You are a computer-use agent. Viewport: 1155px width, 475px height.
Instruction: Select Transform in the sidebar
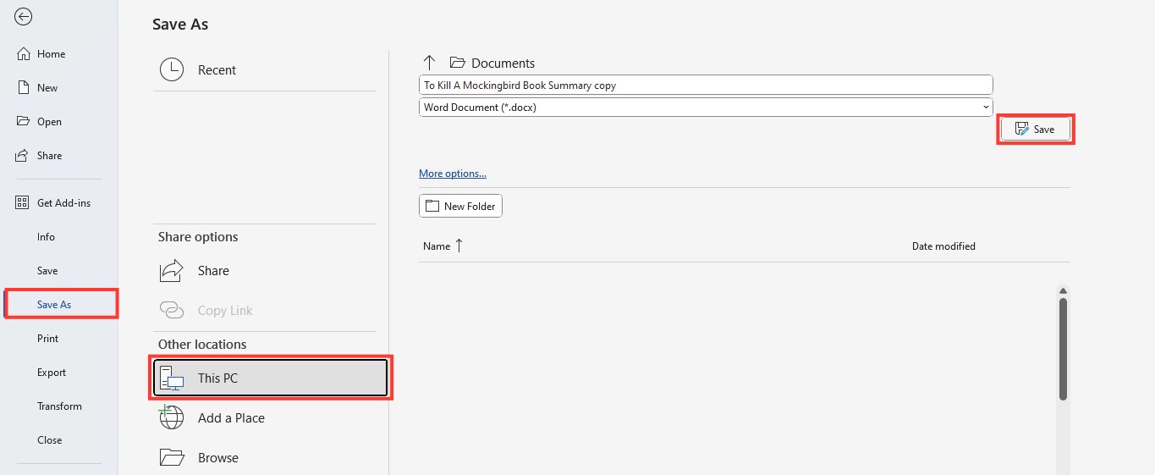[59, 406]
